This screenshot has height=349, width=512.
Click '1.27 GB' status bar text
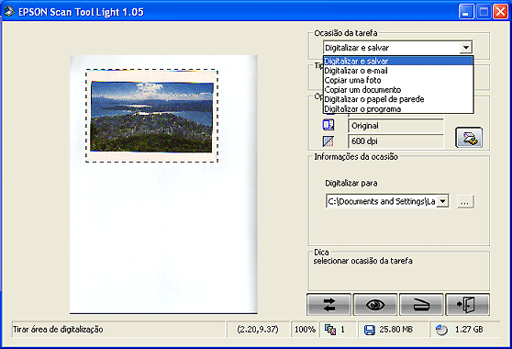[469, 330]
